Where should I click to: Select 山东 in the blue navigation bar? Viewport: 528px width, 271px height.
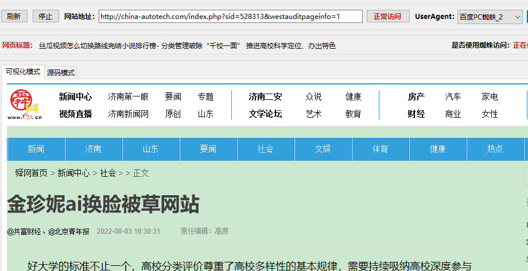click(x=151, y=149)
